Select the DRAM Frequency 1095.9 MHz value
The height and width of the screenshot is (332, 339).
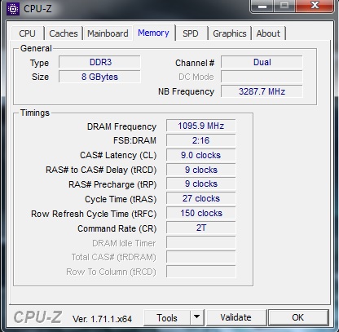tap(201, 126)
